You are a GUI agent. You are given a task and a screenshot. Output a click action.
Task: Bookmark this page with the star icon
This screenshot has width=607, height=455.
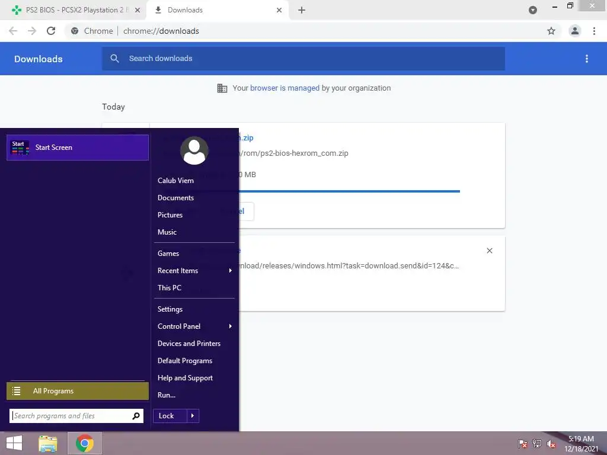pos(551,31)
